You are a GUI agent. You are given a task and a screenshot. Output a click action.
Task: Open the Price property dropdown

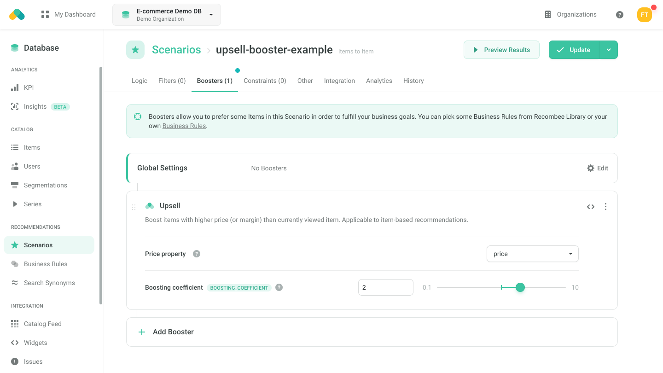(x=532, y=254)
